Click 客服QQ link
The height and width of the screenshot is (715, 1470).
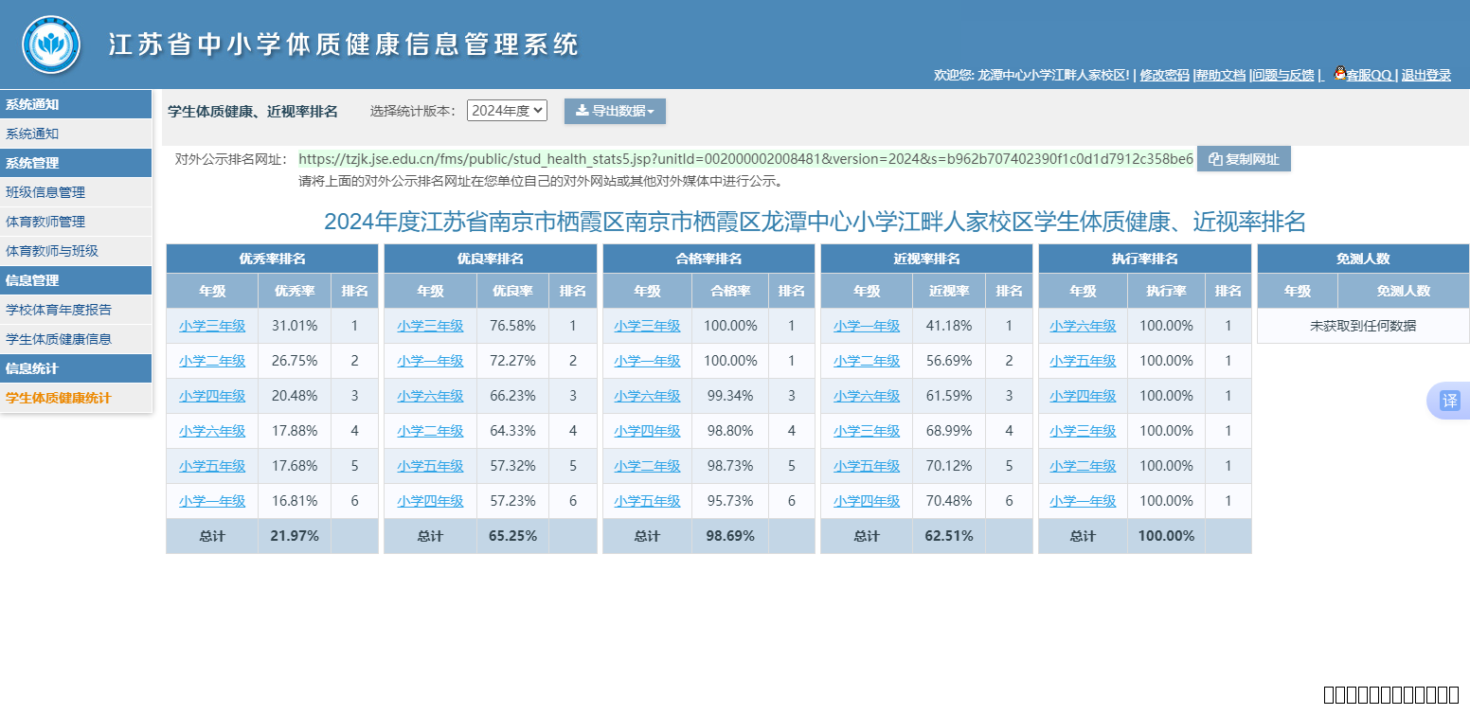pos(1369,75)
